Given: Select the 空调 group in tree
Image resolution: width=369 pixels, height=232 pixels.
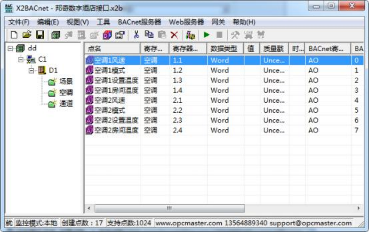Looking at the screenshot, I should point(66,93).
